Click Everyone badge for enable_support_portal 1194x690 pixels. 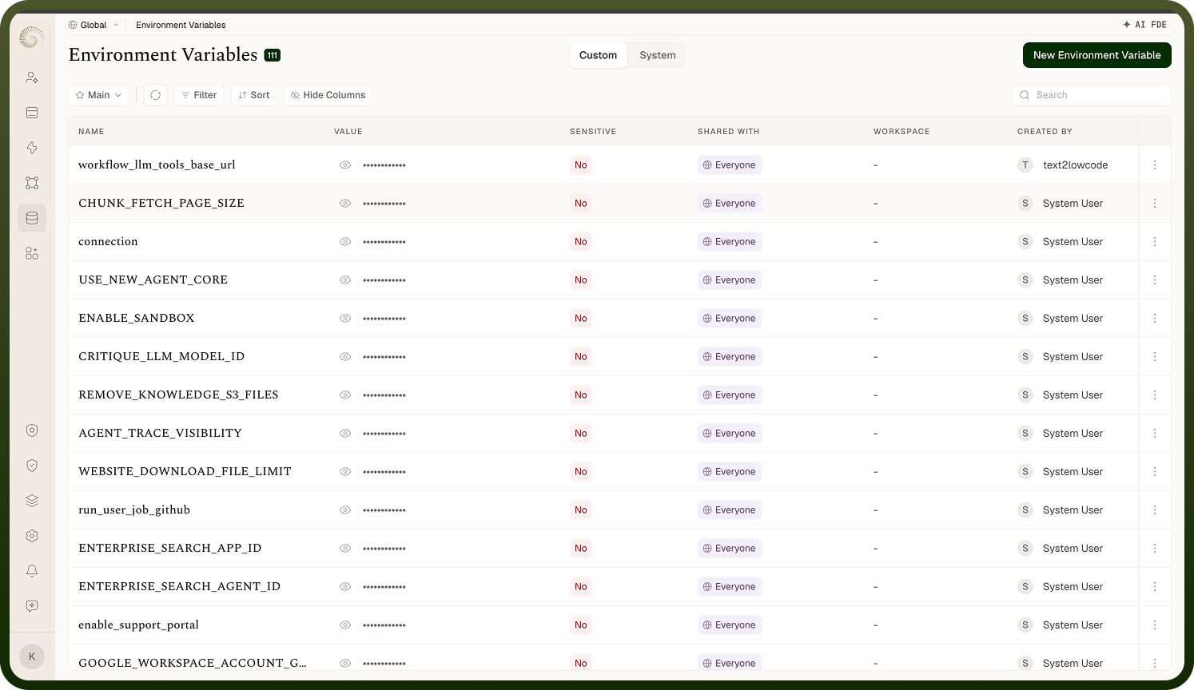click(730, 625)
